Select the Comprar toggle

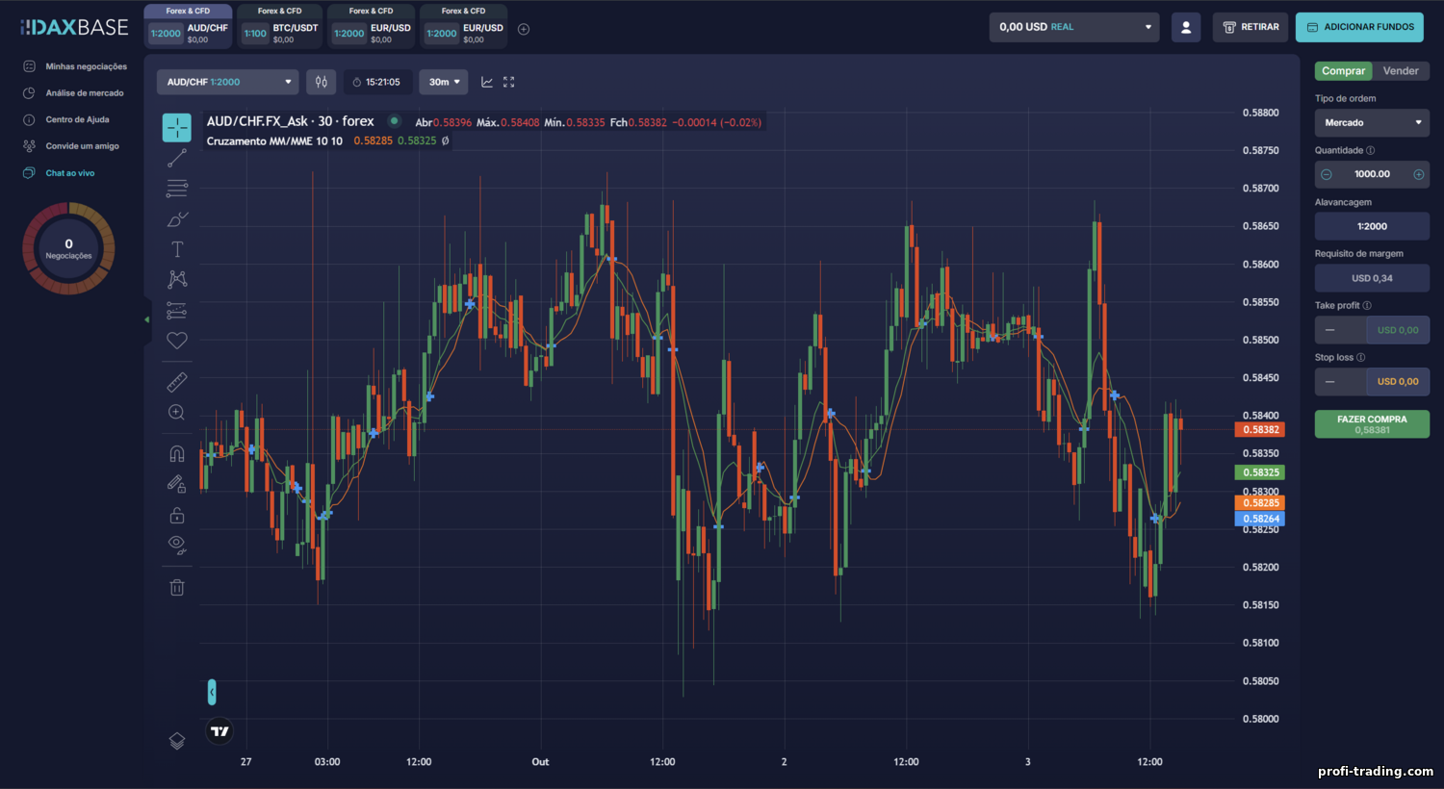(x=1343, y=70)
